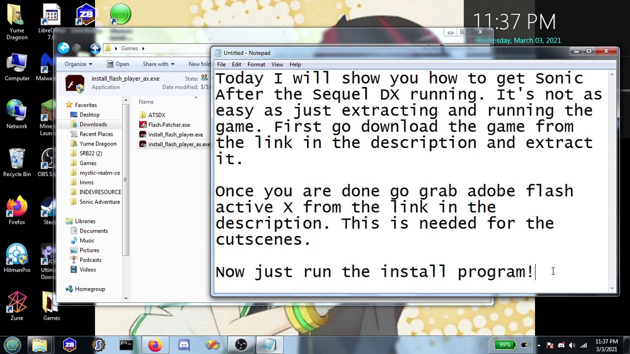
Task: Click the Open toolbar button in Explorer
Action: coord(118,64)
